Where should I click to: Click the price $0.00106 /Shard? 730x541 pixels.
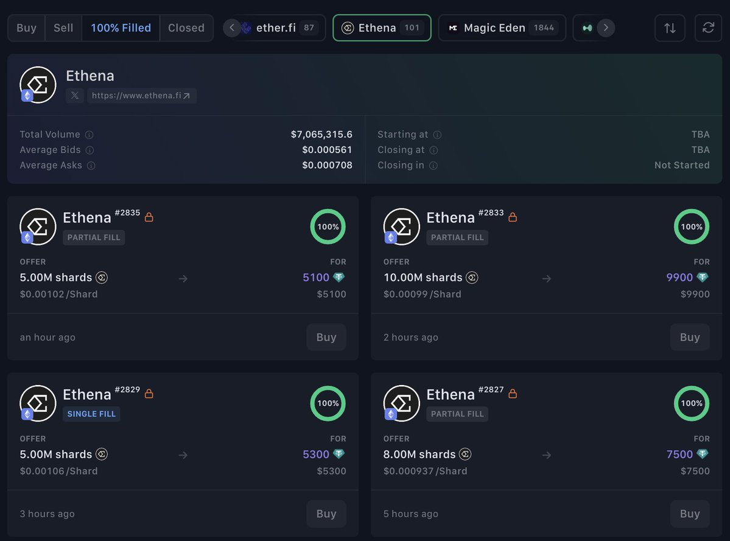point(58,471)
